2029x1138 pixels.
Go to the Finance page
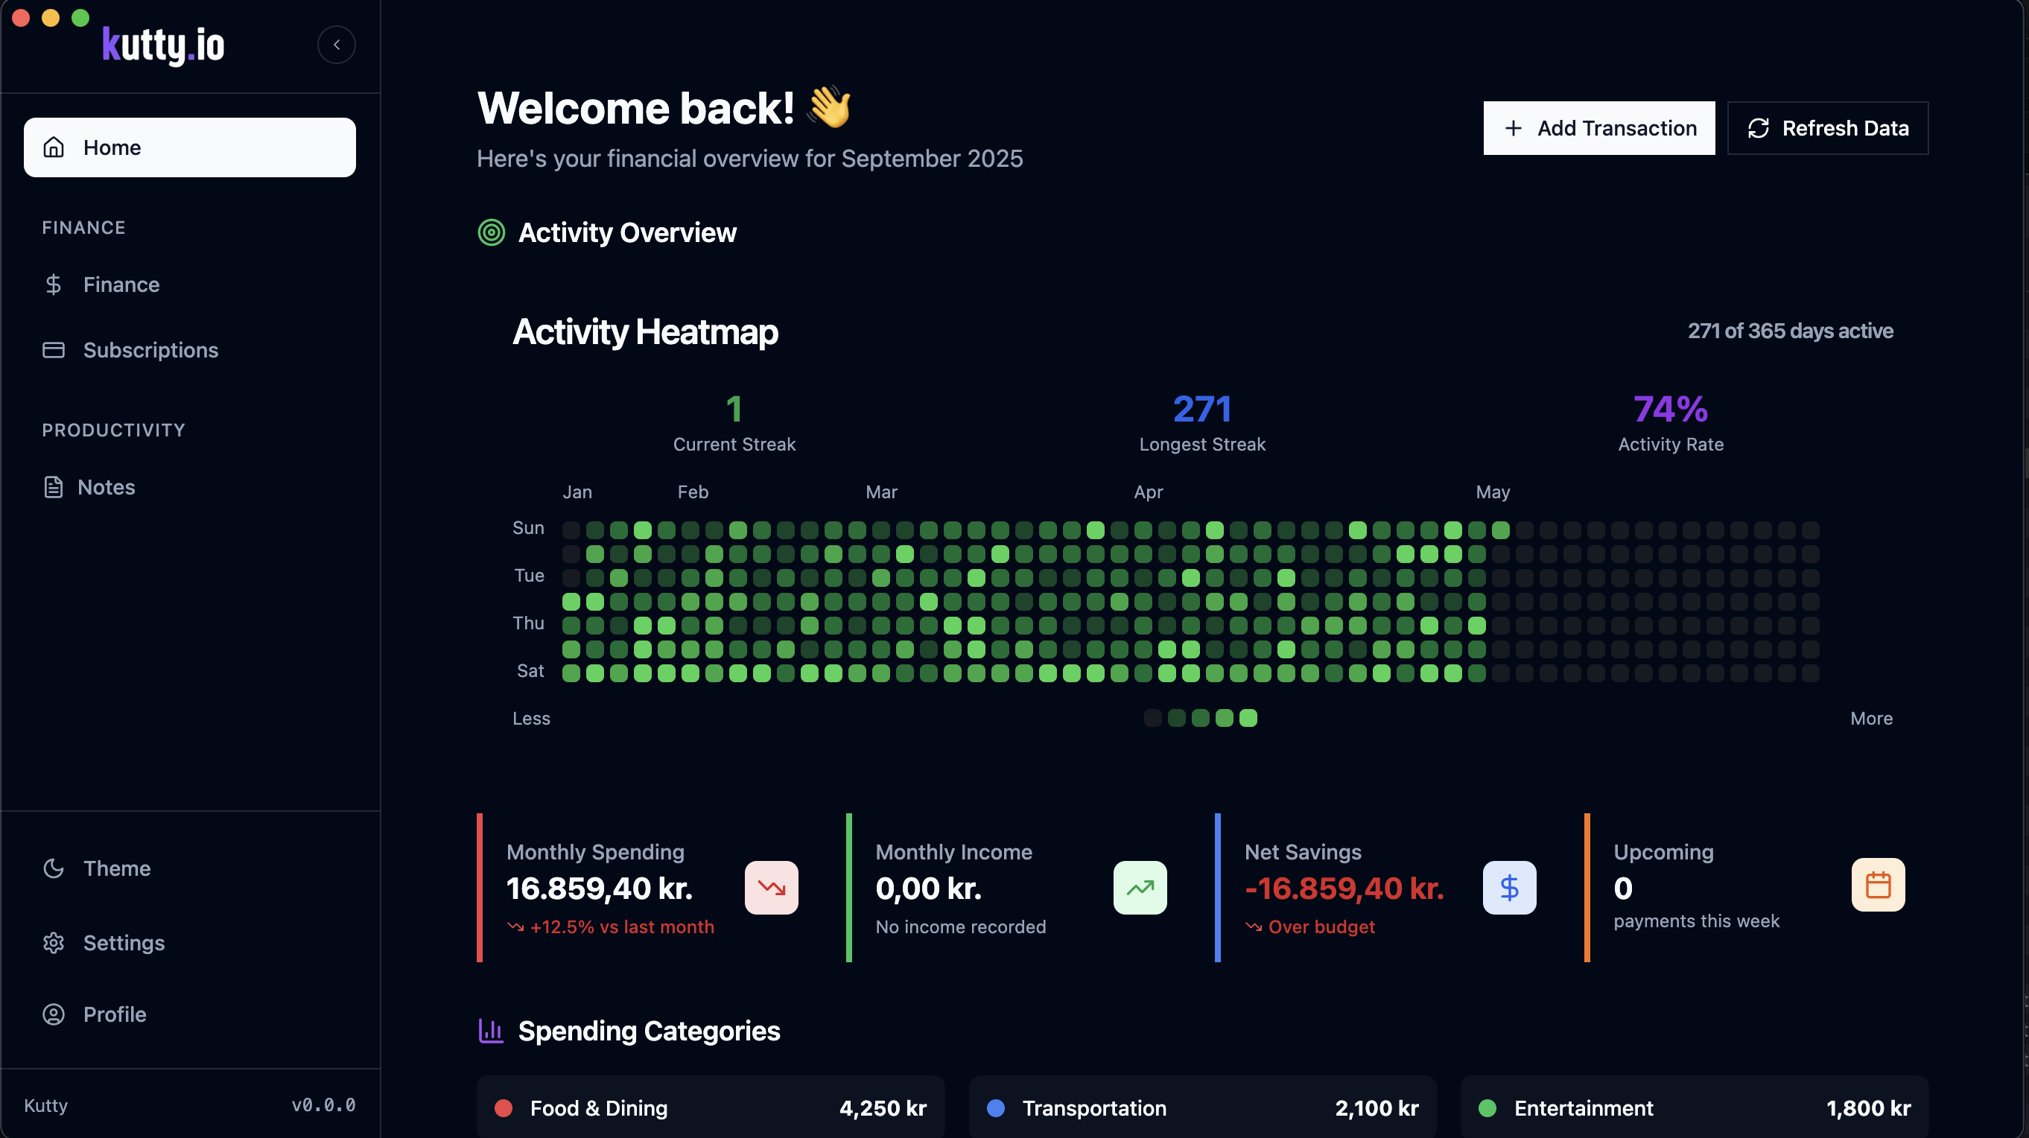121,284
